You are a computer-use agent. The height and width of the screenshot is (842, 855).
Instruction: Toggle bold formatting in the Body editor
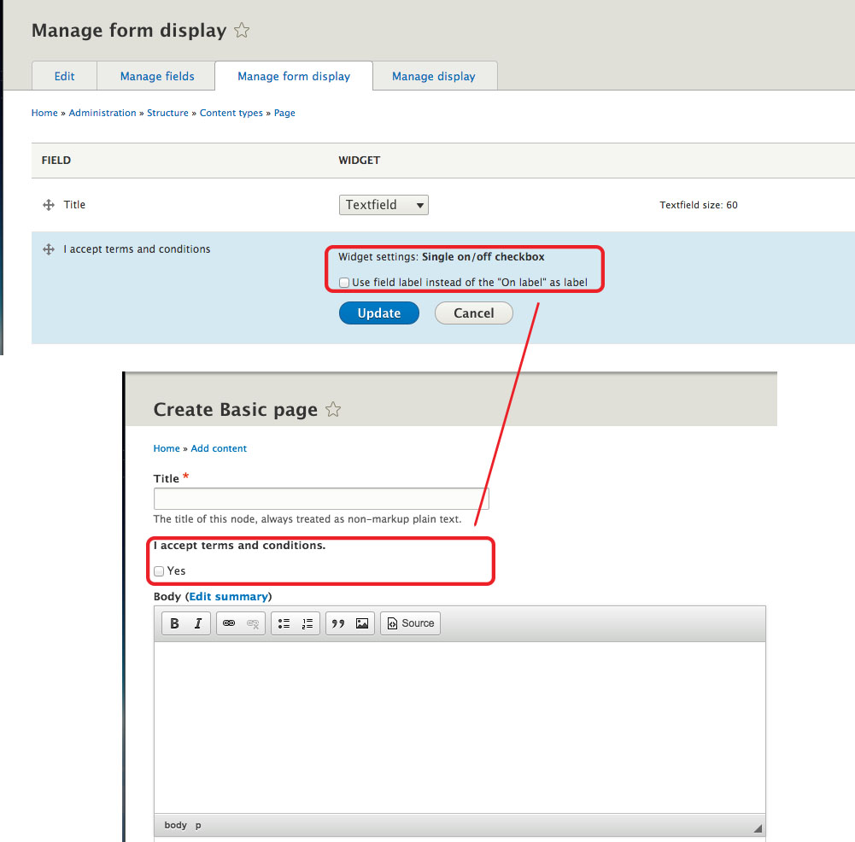pos(176,623)
